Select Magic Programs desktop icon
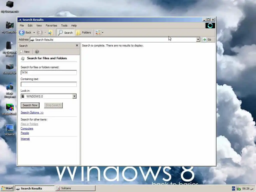 coord(10,90)
